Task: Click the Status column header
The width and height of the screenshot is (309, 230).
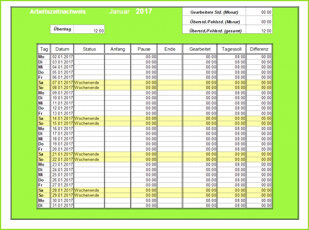Action: 89,49
